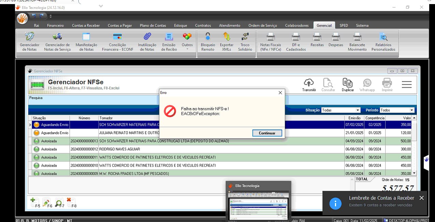Image resolution: width=435 pixels, height=222 pixels.
Task: Open Gerenciador de Notas from the ribbon
Action: pyautogui.click(x=30, y=42)
